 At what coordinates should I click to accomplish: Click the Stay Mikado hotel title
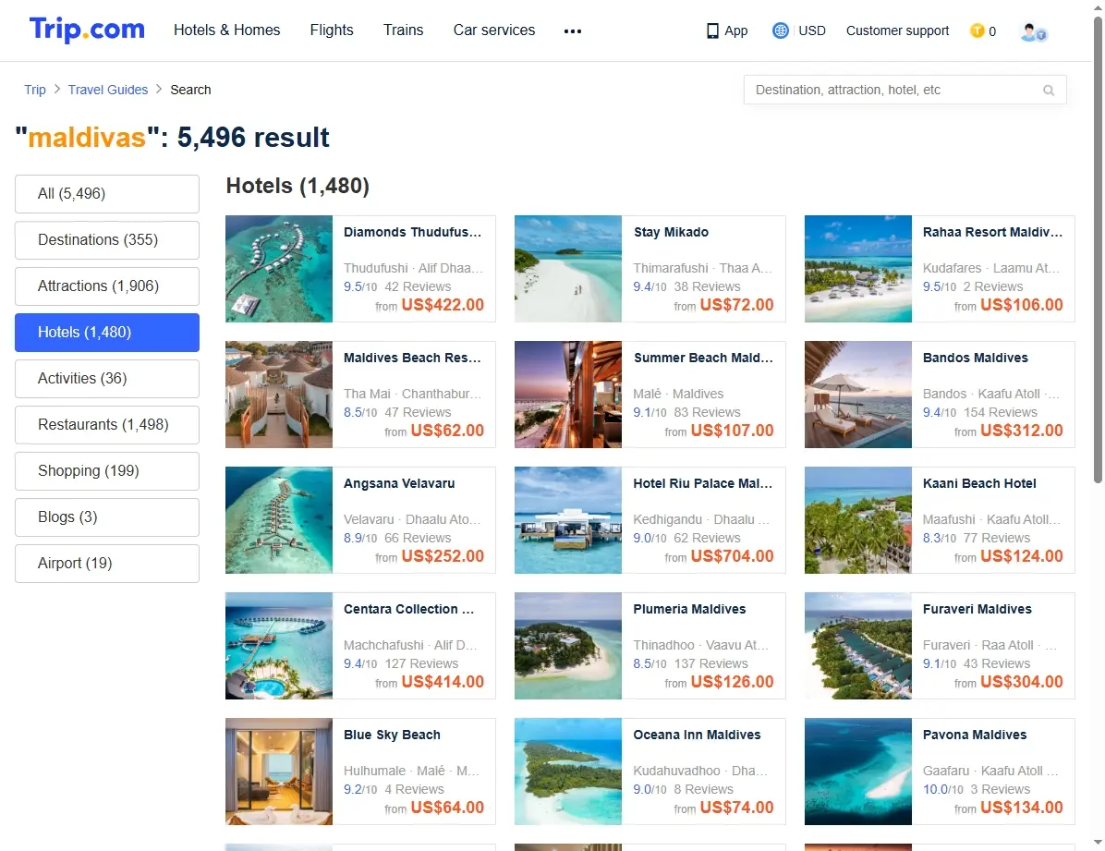tap(671, 232)
